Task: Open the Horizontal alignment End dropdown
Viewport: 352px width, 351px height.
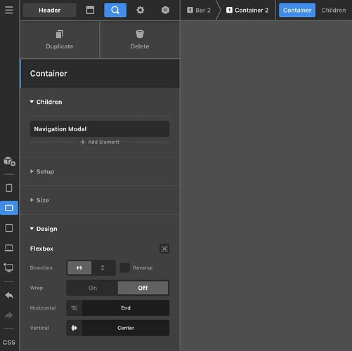Action: (x=118, y=308)
